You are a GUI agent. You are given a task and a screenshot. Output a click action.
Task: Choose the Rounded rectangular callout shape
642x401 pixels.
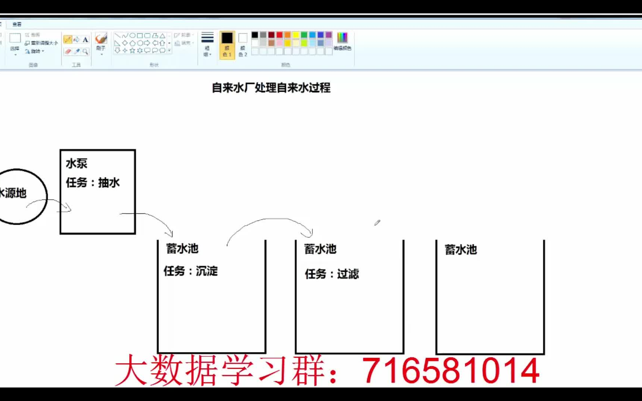(147, 50)
